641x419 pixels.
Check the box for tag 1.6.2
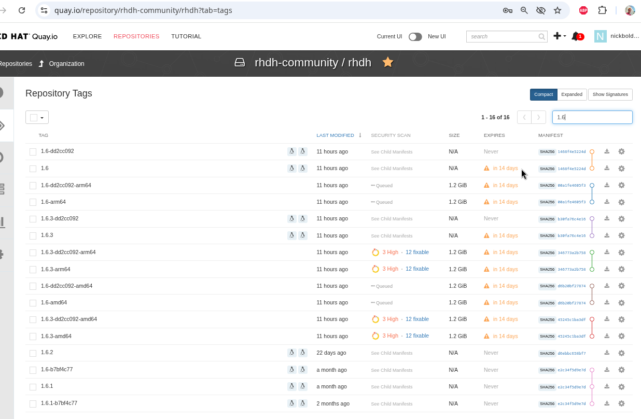click(x=33, y=353)
